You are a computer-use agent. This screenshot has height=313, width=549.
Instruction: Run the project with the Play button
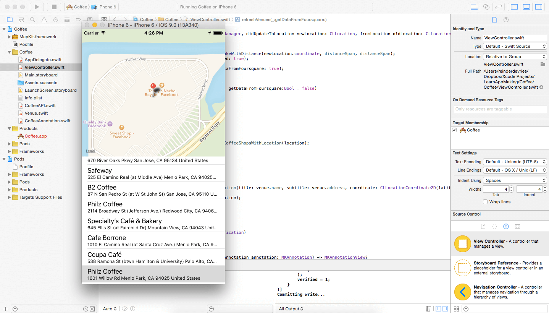[x=37, y=7]
